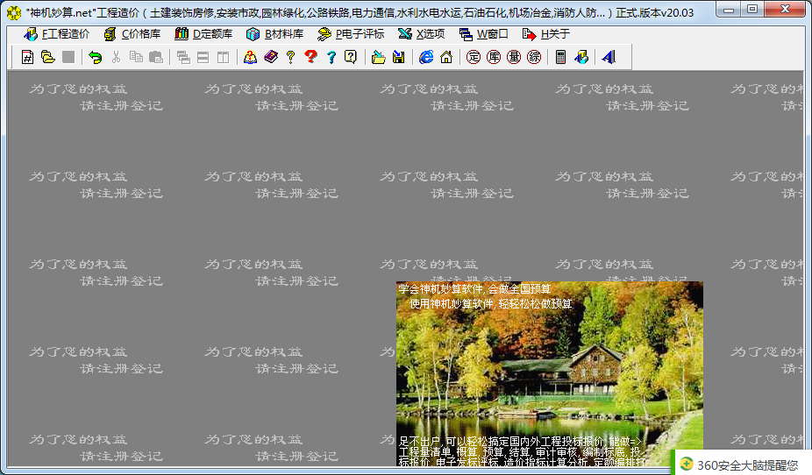Click the circled 定 toolbar button

tap(474, 58)
